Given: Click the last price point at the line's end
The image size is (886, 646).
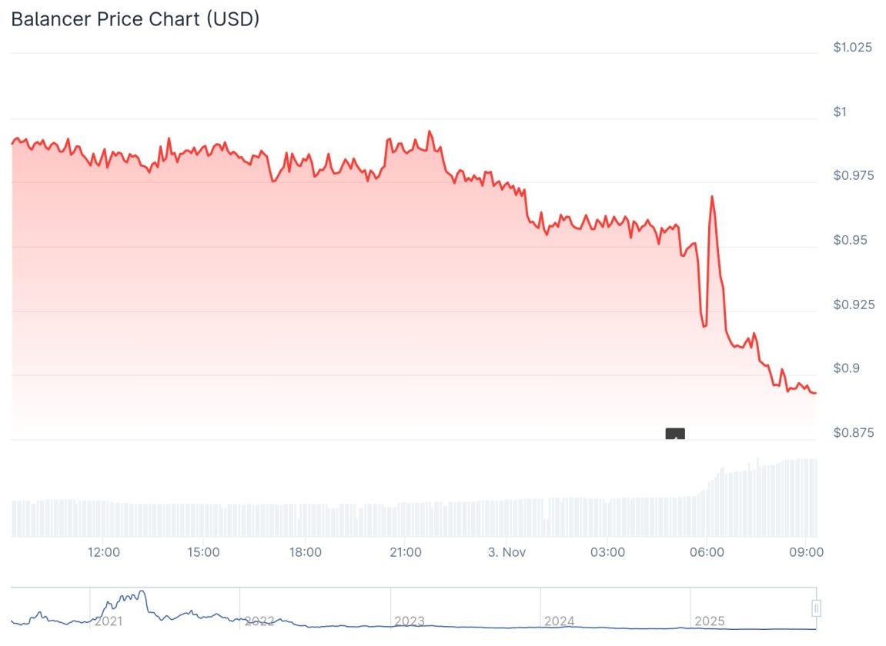Looking at the screenshot, I should (815, 393).
